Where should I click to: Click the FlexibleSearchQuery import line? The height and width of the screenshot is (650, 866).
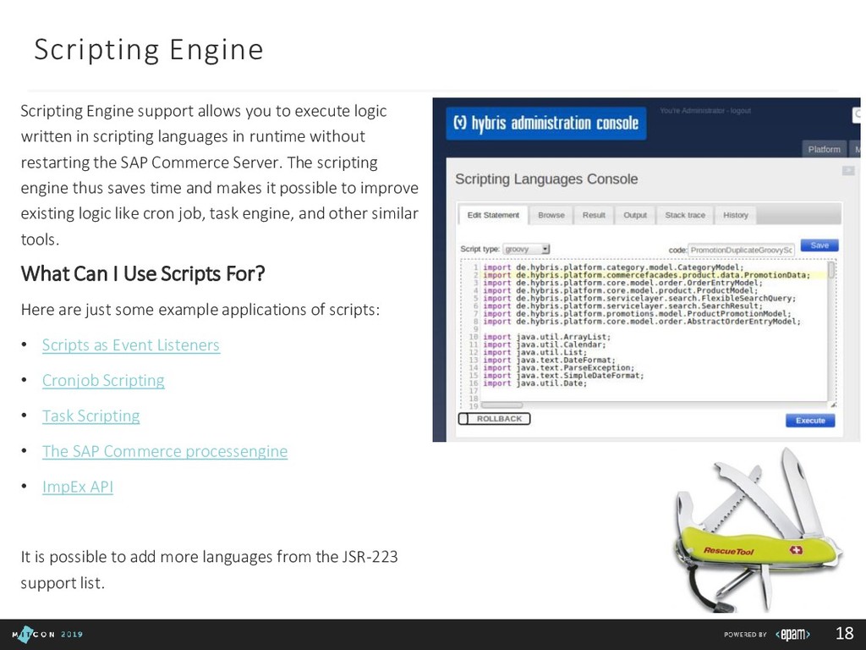pos(639,298)
